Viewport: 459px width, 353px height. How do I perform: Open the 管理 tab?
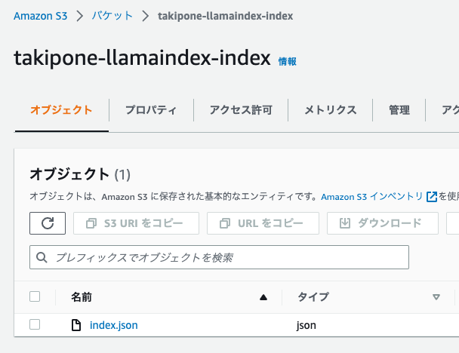point(399,110)
